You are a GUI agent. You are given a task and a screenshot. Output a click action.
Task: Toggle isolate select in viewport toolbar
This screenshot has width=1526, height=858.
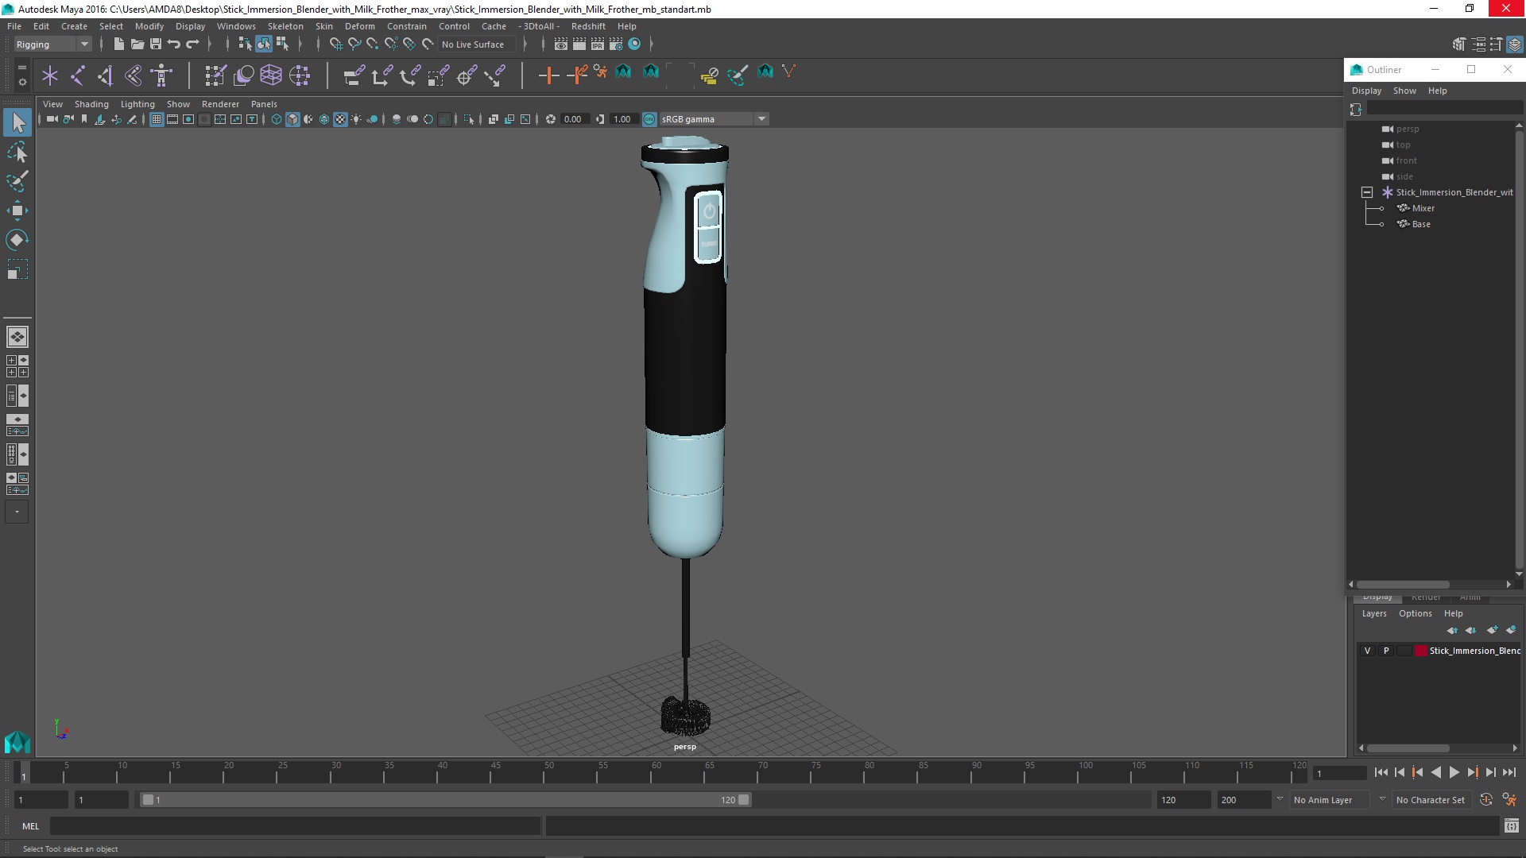click(469, 119)
